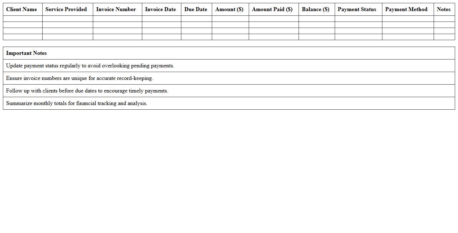Viewport: 458px width, 233px height.
Task: Select the Payment Method column header
Action: [x=406, y=9]
